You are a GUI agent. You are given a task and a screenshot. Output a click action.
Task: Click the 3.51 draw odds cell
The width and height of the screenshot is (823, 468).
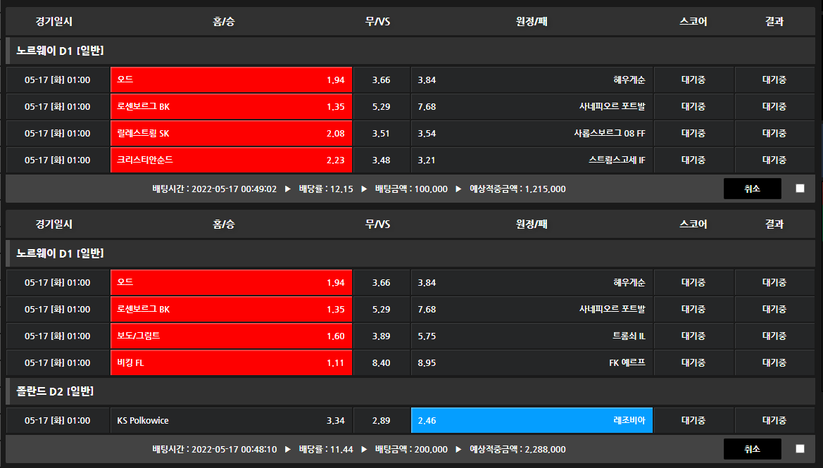[381, 133]
